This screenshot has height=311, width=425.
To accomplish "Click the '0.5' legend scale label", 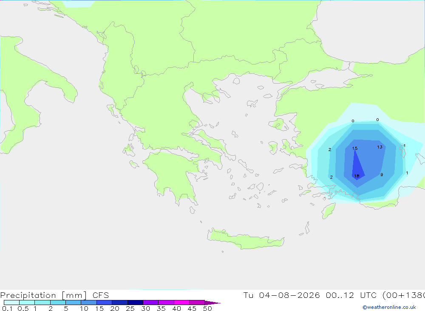I will click(x=23, y=308).
